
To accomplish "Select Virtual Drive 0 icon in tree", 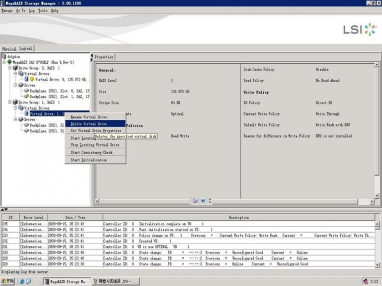I will [26, 79].
